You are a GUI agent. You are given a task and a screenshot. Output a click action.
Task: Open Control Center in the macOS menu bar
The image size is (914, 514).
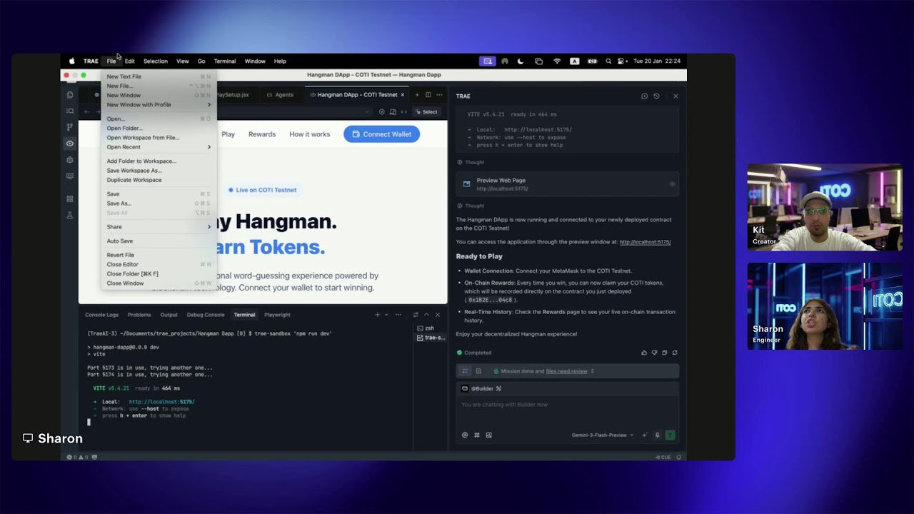[x=622, y=61]
